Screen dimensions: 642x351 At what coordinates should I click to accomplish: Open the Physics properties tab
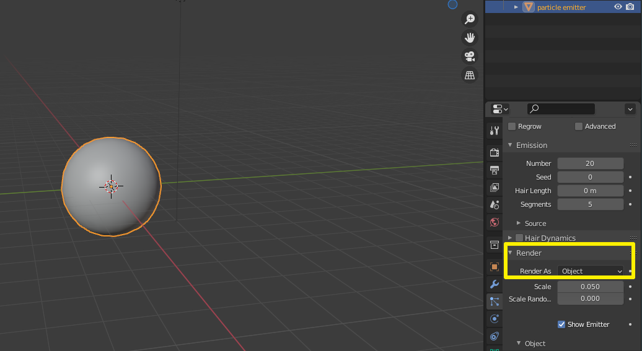[494, 319]
